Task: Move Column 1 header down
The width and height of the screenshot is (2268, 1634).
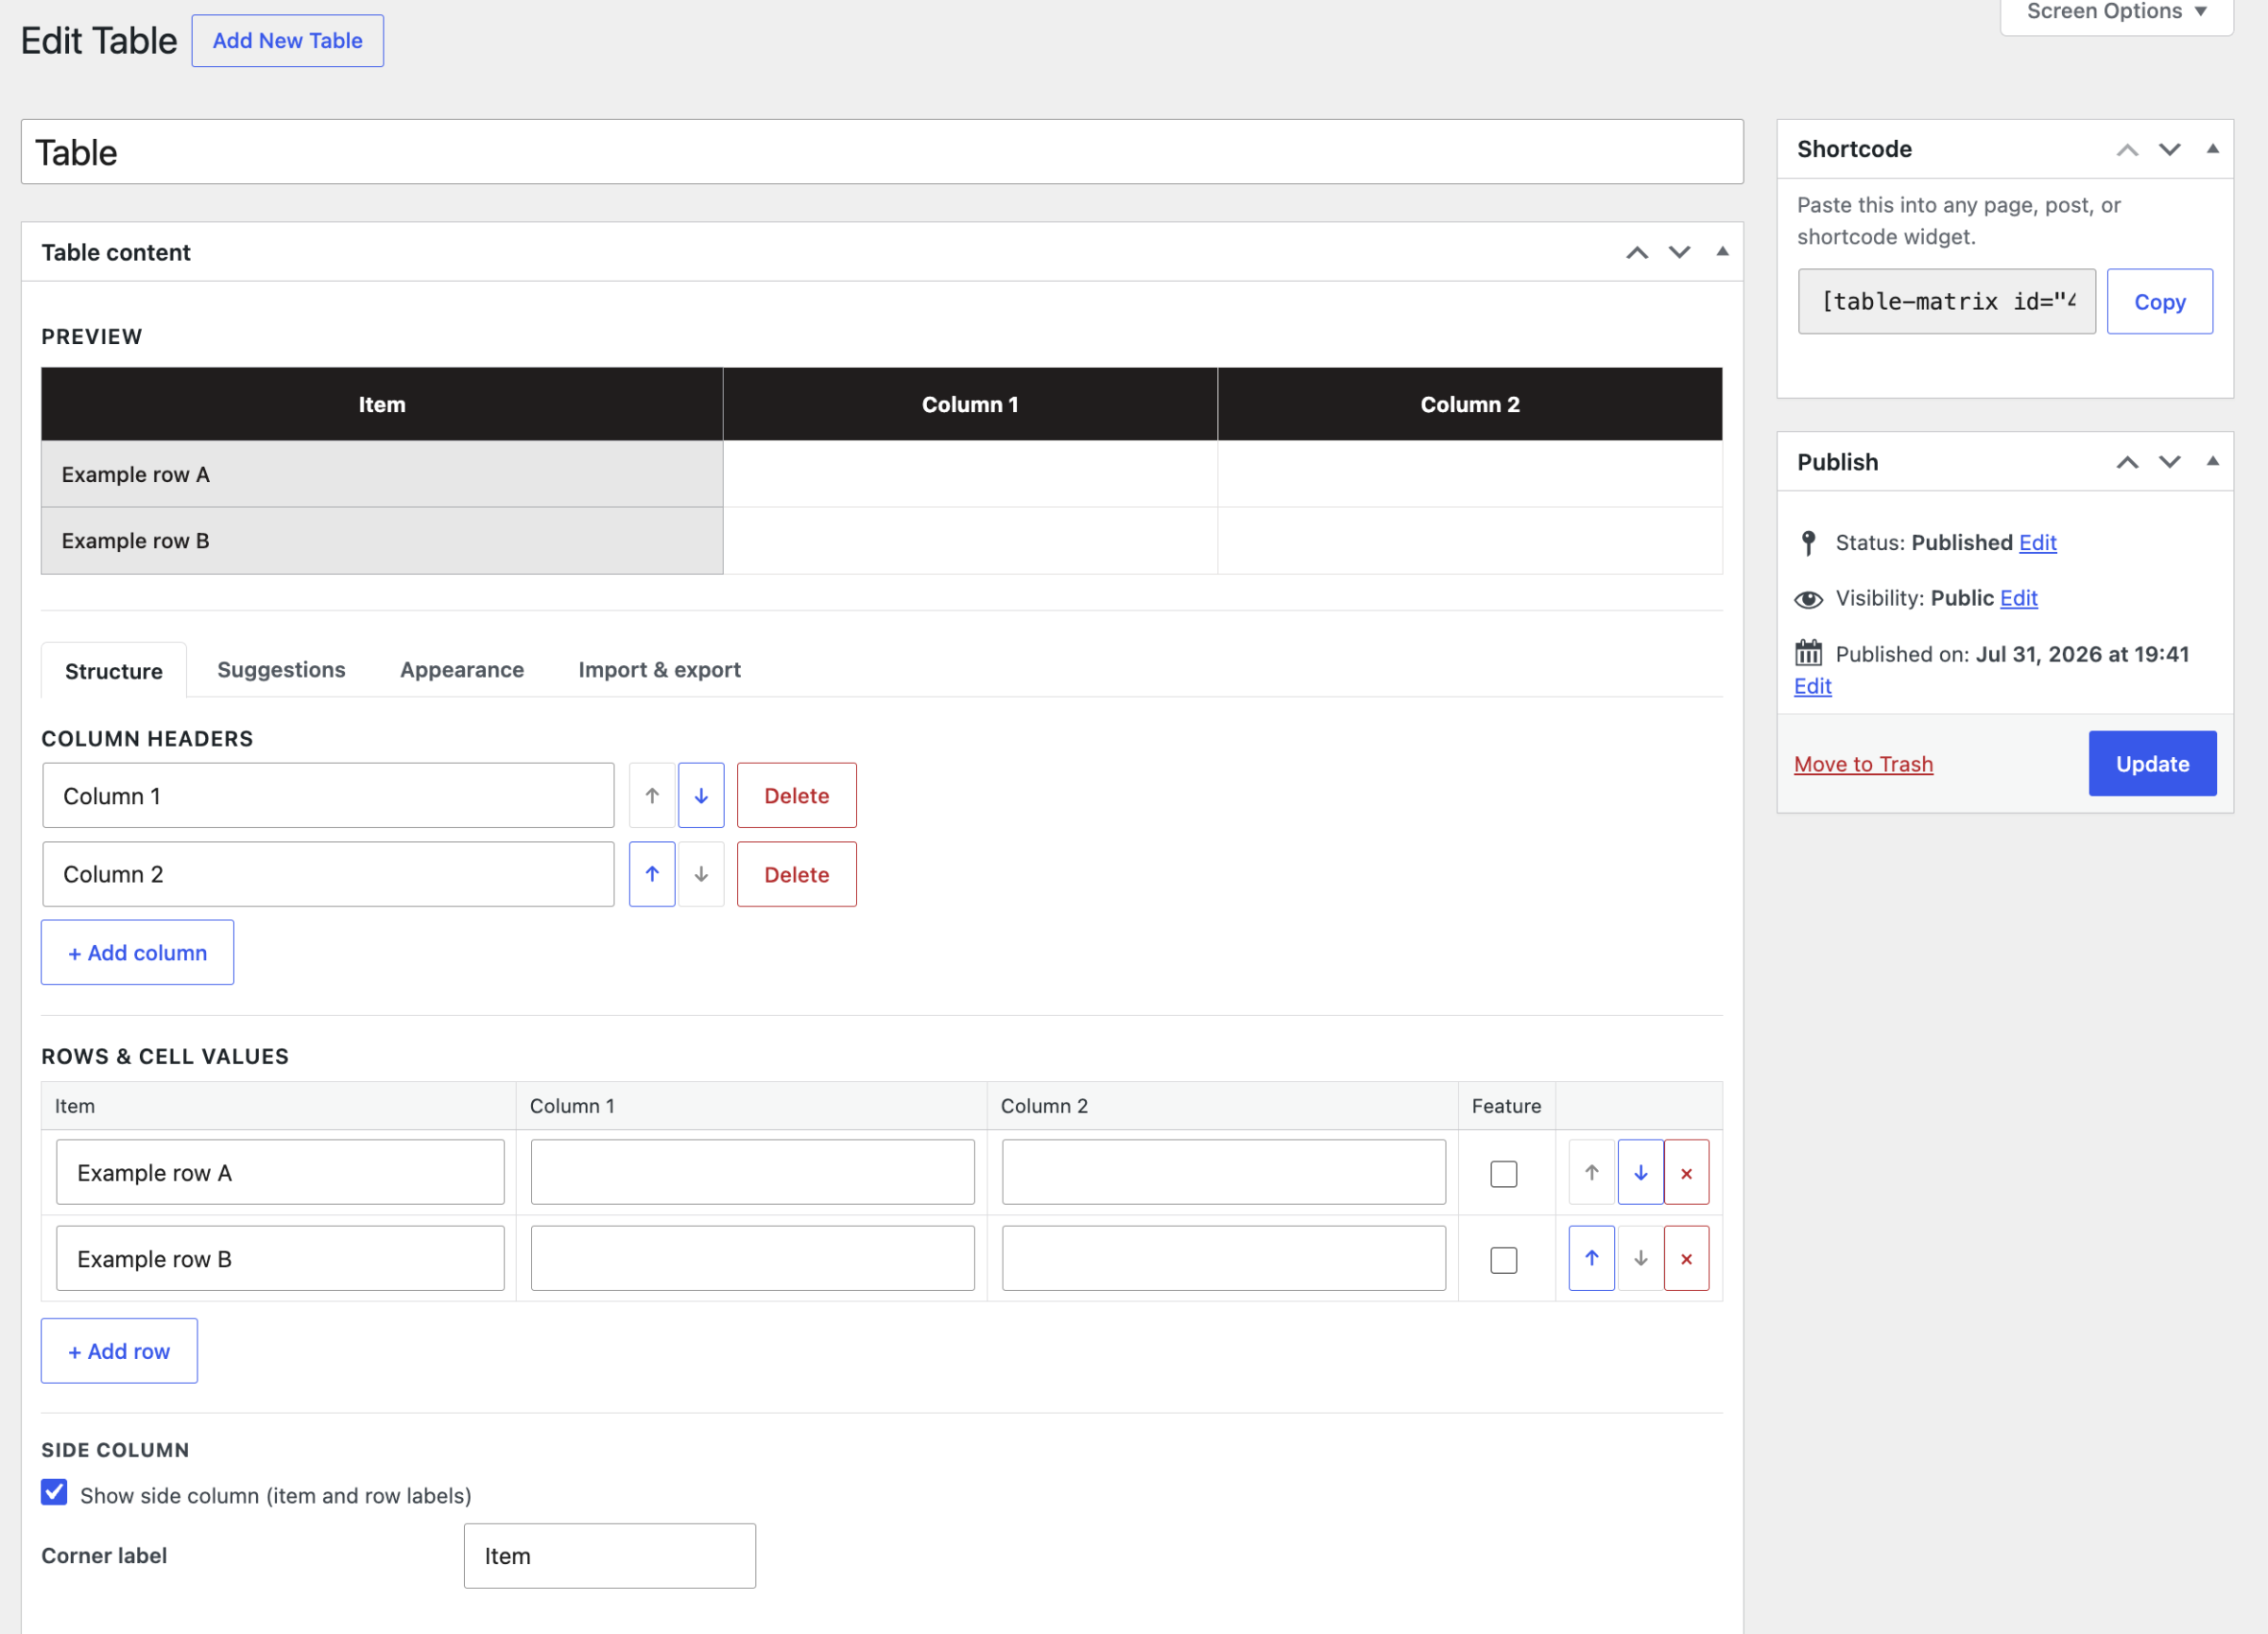Action: click(701, 795)
